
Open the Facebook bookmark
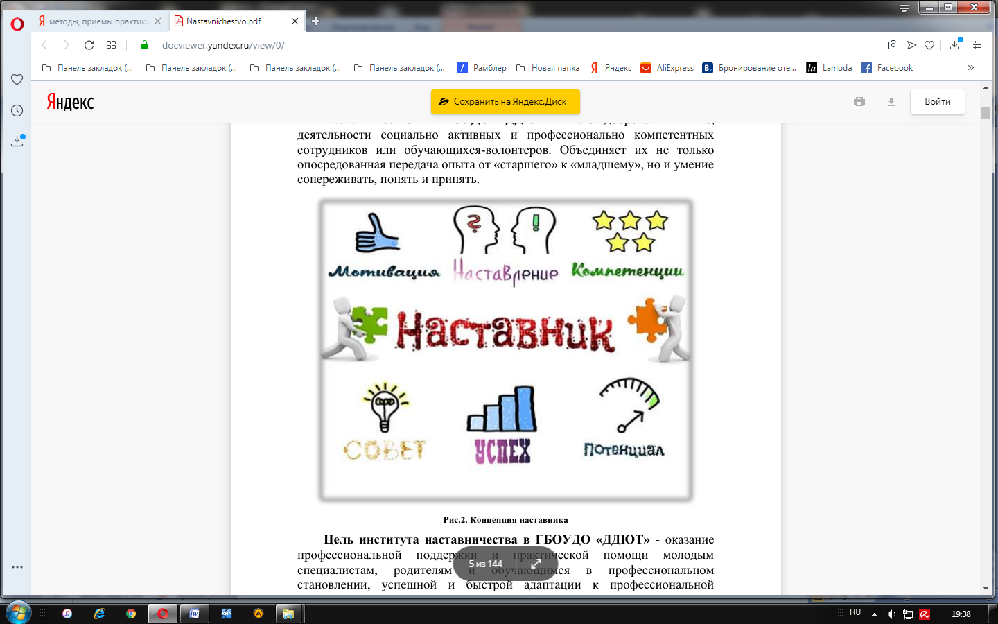coord(887,68)
